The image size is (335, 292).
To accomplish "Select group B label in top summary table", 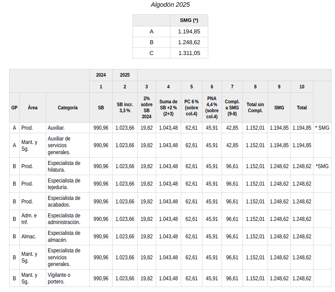I will (151, 42).
